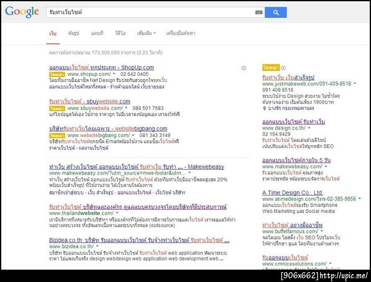Expand arrow next to www.websitebigbang.com URL
This screenshot has width=371, height=282.
[133, 135]
